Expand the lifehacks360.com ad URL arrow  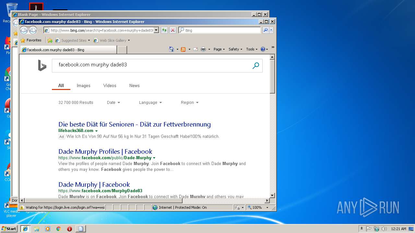97,131
